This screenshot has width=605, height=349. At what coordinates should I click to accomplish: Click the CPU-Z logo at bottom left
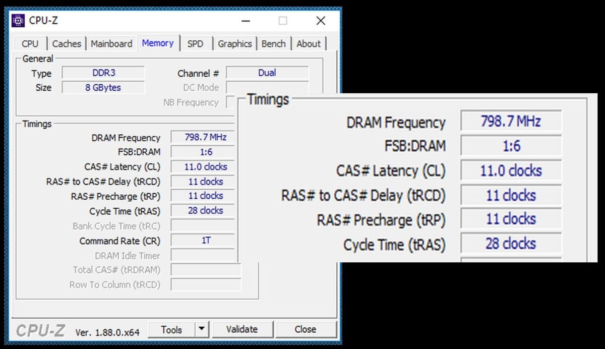[40, 331]
